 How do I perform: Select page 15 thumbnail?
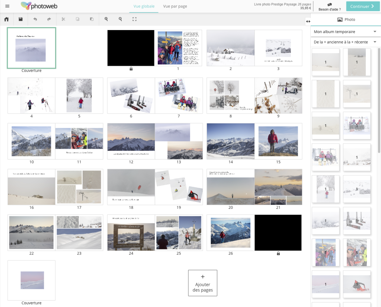tap(278, 141)
